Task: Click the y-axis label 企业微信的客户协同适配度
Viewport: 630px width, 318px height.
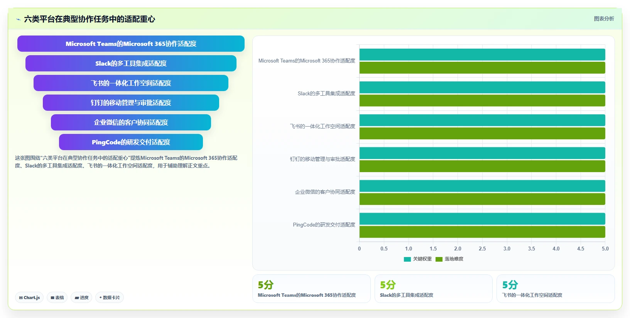Action: [325, 192]
